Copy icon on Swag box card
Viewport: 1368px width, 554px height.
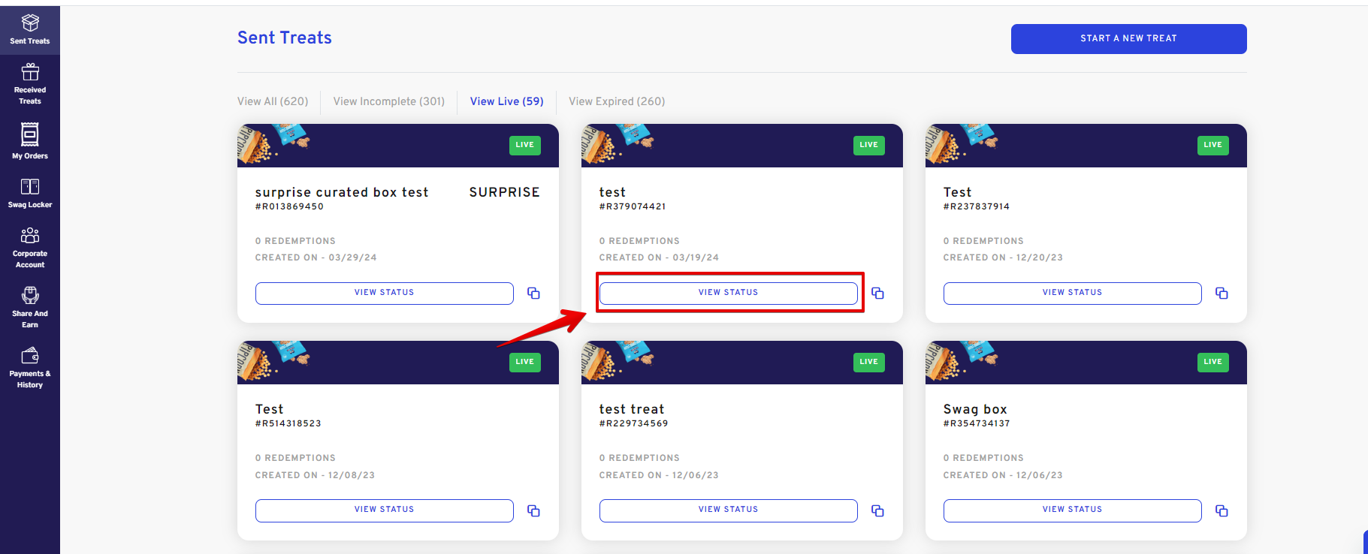coord(1222,510)
